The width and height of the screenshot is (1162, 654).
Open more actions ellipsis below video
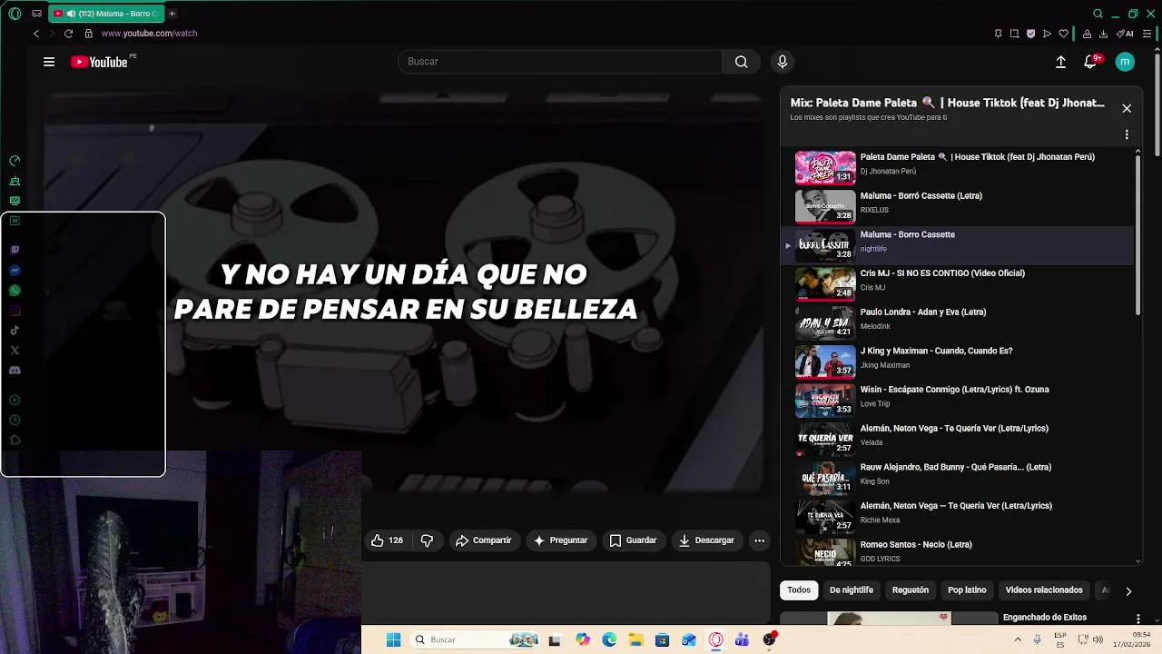(x=759, y=540)
